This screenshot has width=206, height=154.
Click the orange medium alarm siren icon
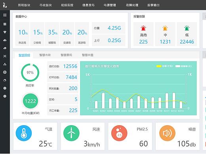point(165,28)
